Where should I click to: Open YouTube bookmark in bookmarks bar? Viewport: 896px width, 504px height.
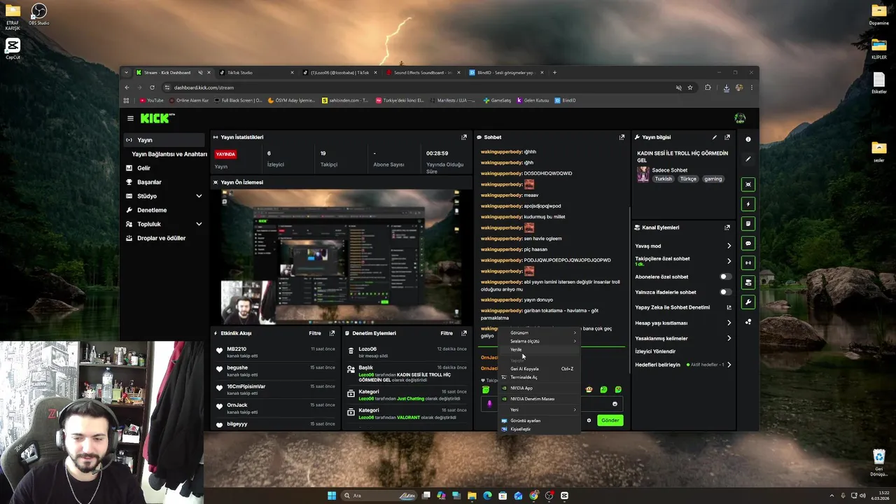151,100
